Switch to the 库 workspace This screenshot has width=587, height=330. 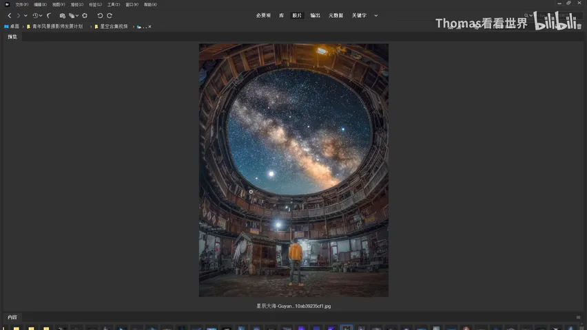[281, 16]
